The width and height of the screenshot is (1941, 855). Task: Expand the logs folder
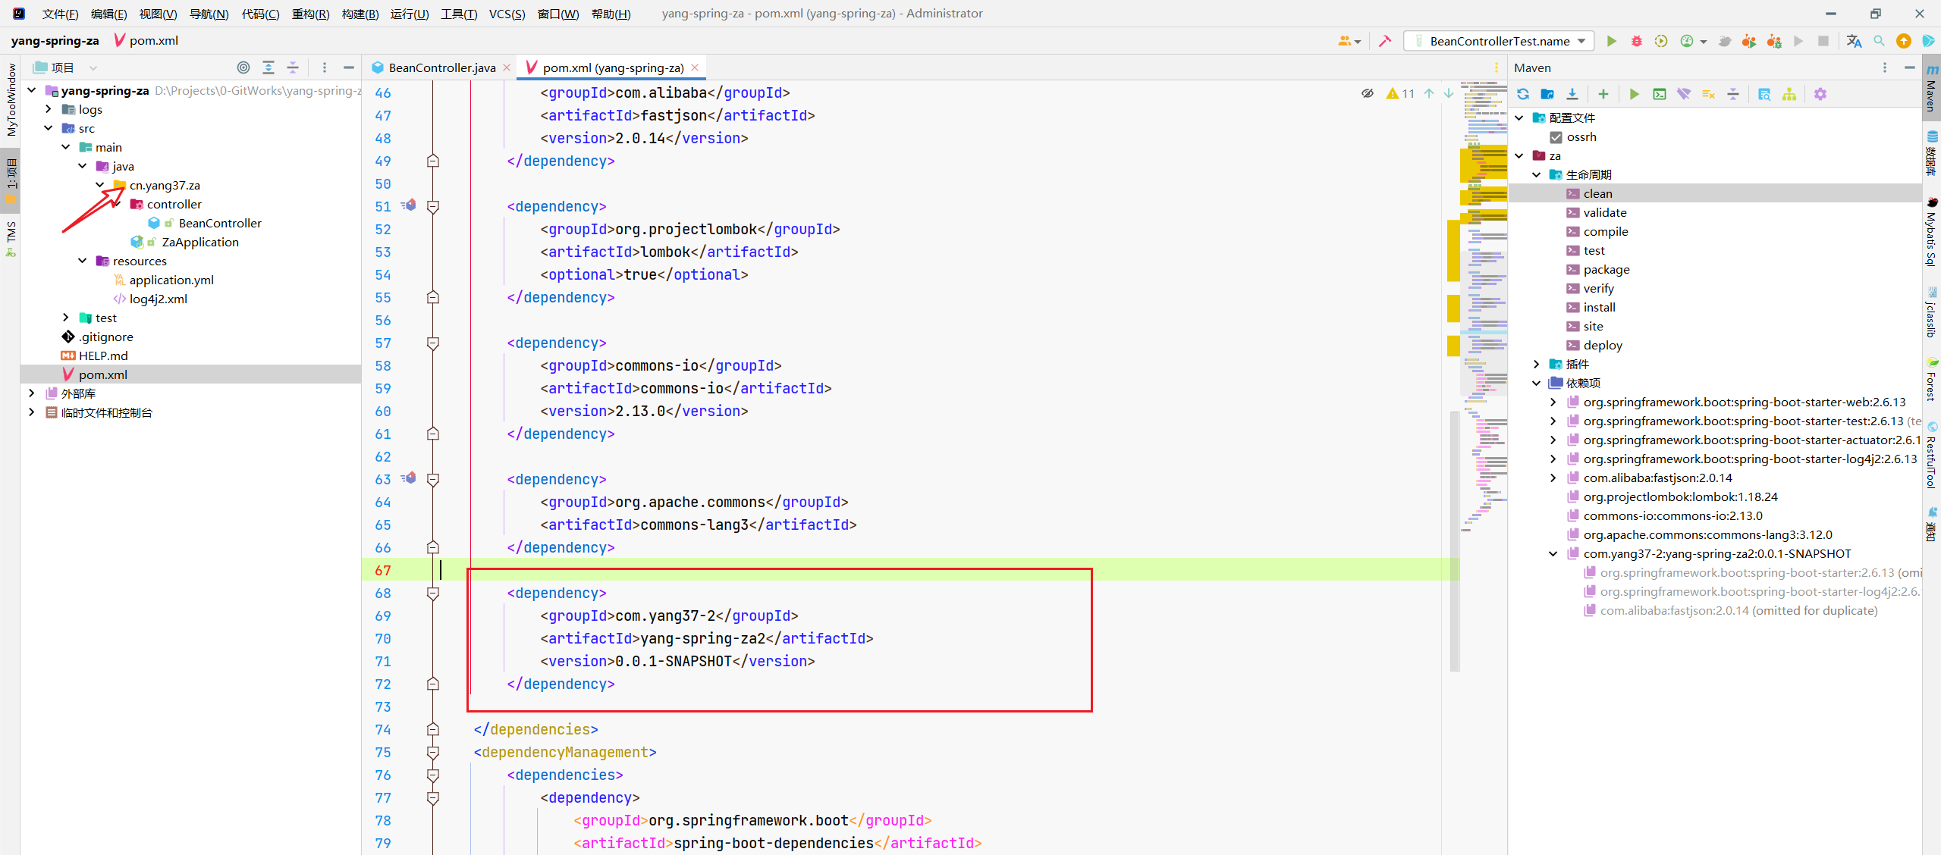click(49, 109)
